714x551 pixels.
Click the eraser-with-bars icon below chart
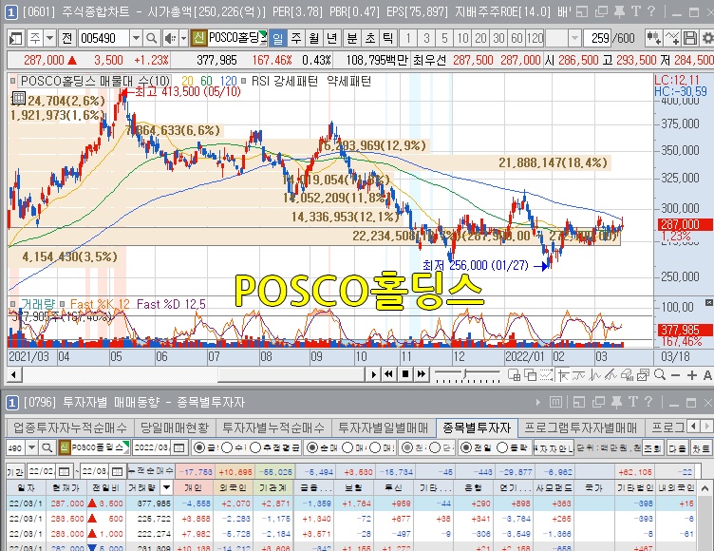(627, 375)
